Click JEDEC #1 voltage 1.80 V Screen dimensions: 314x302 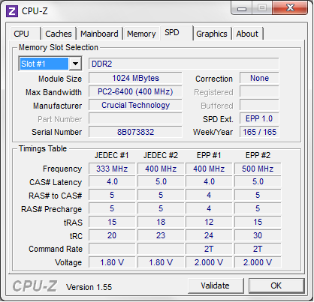(x=112, y=262)
